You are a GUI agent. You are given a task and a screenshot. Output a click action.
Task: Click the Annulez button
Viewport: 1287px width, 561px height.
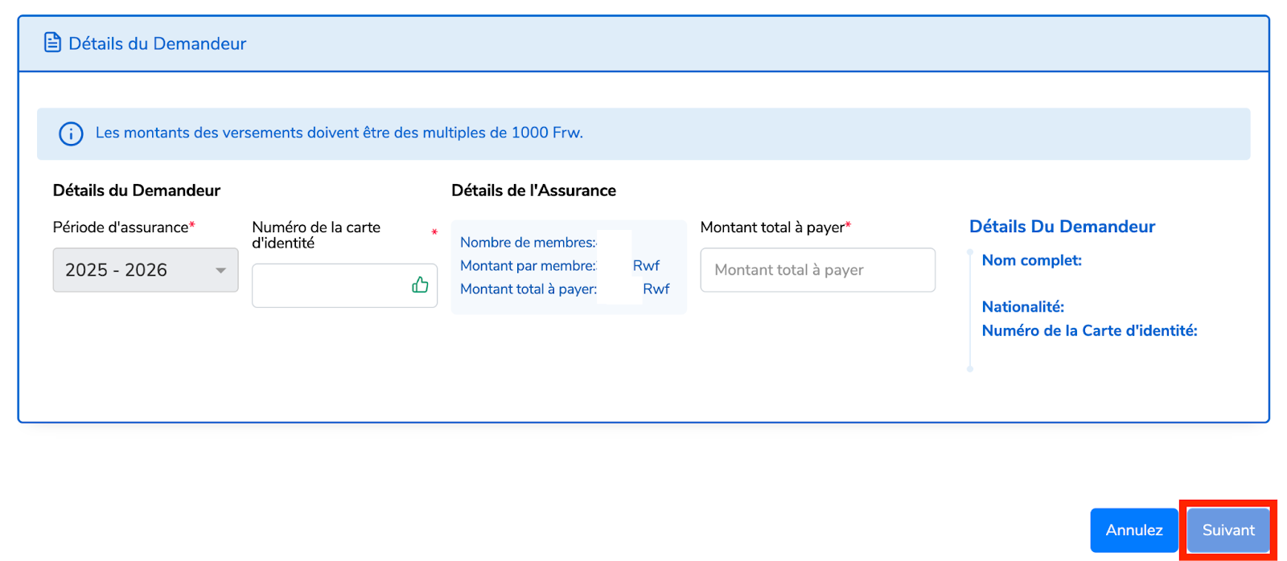pyautogui.click(x=1134, y=530)
